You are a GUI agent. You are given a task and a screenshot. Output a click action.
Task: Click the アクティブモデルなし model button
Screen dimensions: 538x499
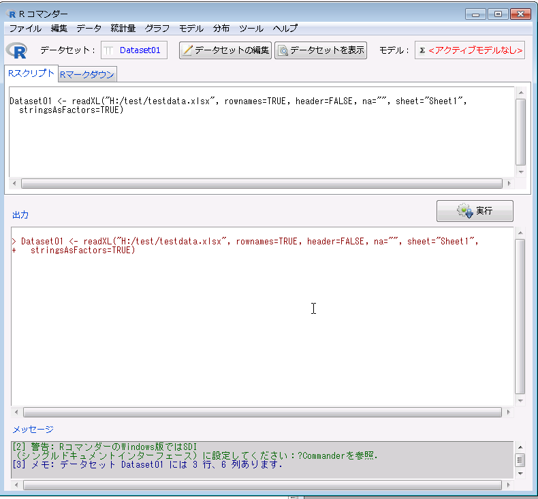coord(469,50)
